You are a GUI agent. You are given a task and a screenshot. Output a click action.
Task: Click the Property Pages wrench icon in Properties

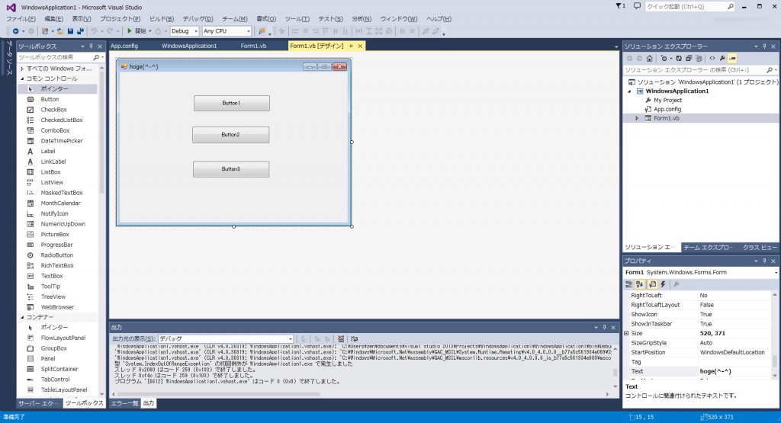point(676,284)
